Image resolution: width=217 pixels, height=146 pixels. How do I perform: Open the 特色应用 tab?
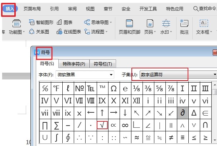pos(175,9)
